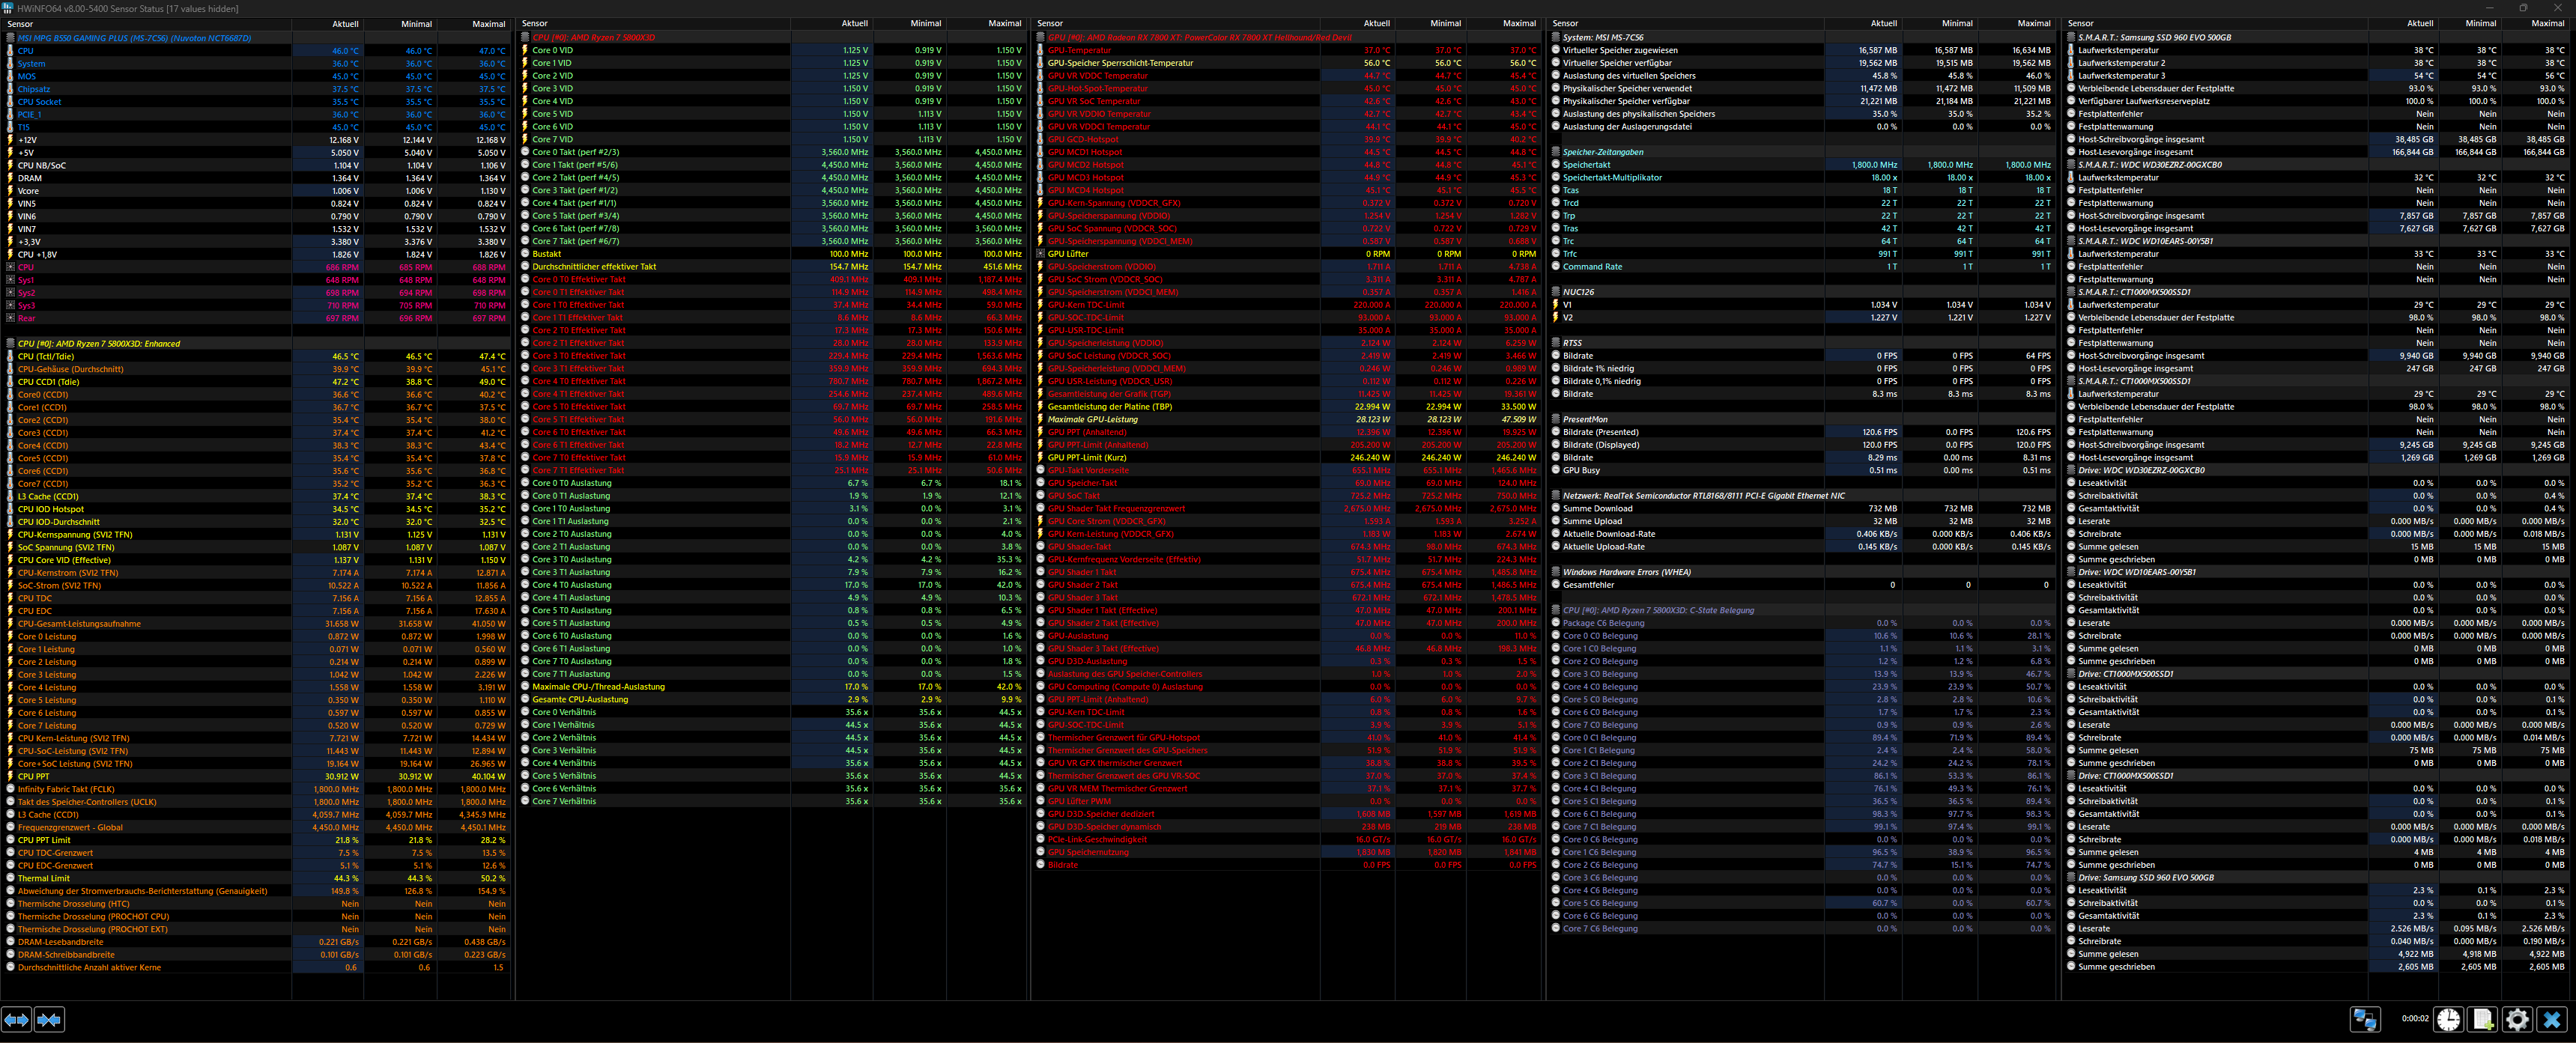Viewport: 2576px width, 1043px height.
Task: Select the GPU Lüfter fan row
Action: pos(1068,254)
